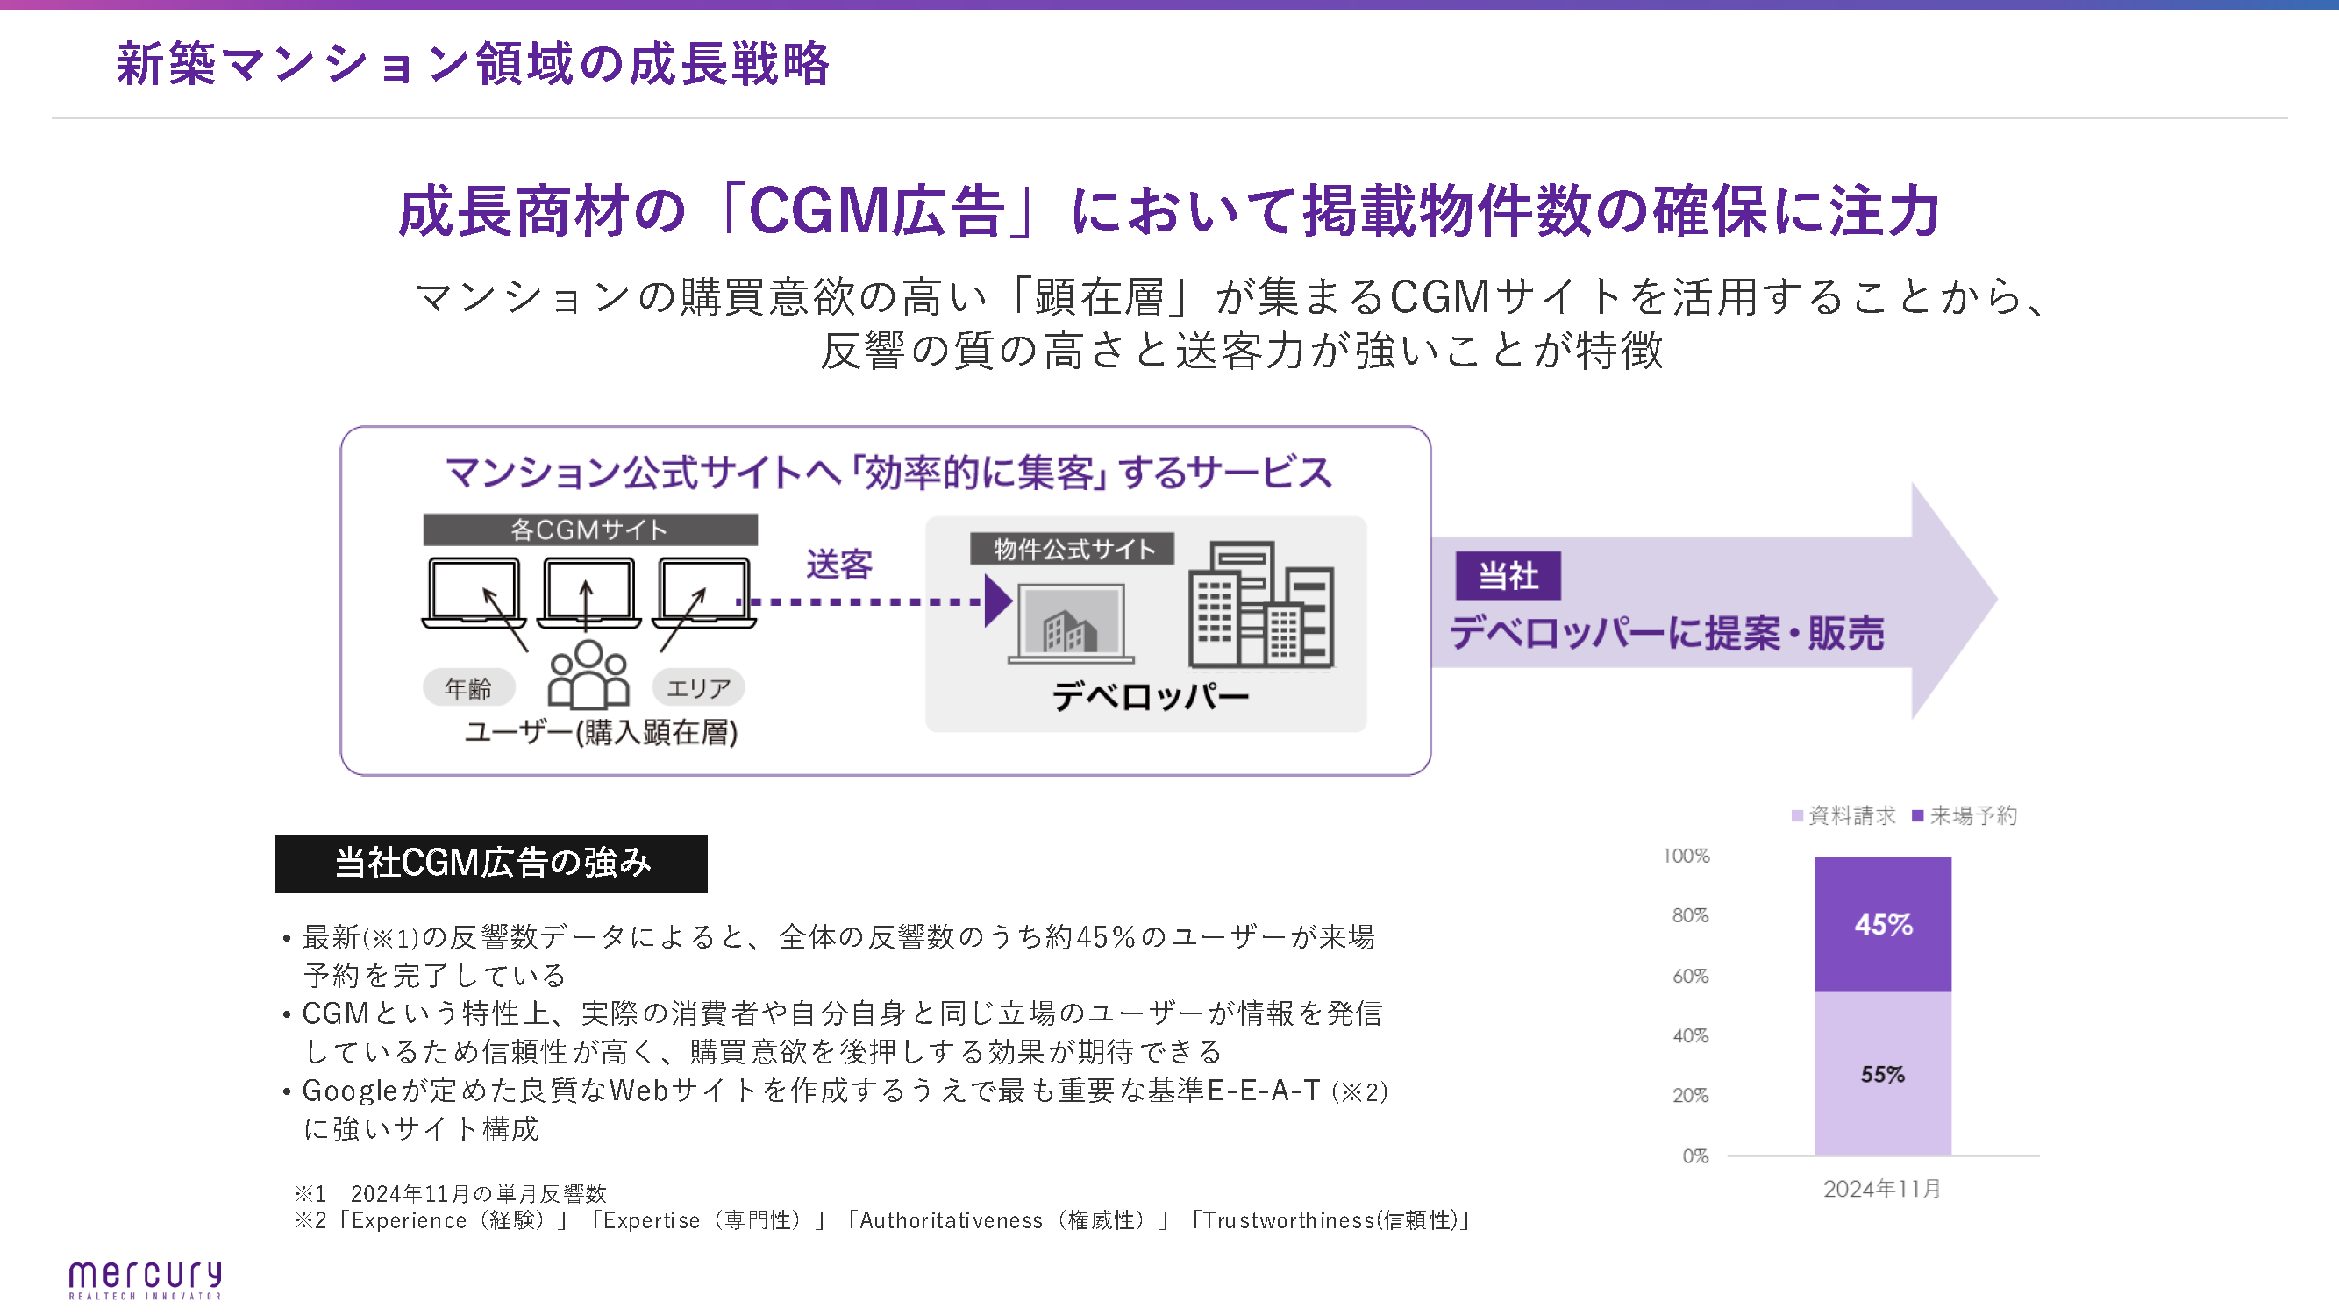Click the 2024年11月 axis label
This screenshot has width=2339, height=1315.
coord(1881,1189)
